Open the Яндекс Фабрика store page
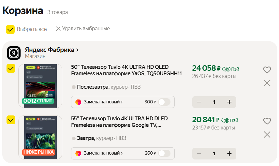Screen dimensions: 279x166 (x=52, y=50)
